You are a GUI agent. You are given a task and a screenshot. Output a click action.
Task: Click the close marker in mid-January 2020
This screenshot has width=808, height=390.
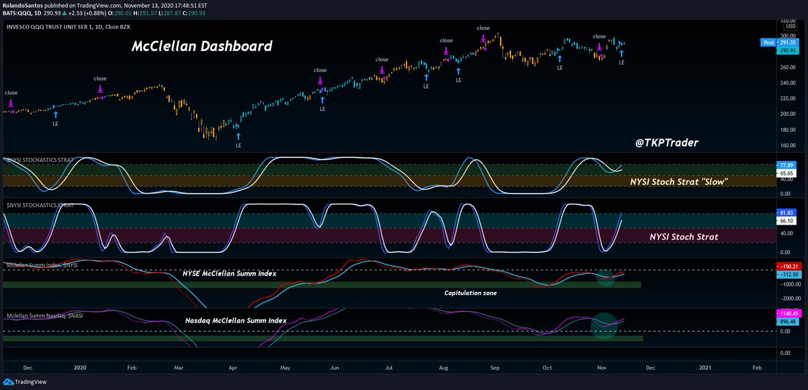pos(100,89)
